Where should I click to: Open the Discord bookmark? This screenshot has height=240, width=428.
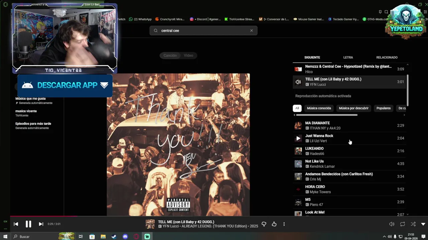pos(205,19)
